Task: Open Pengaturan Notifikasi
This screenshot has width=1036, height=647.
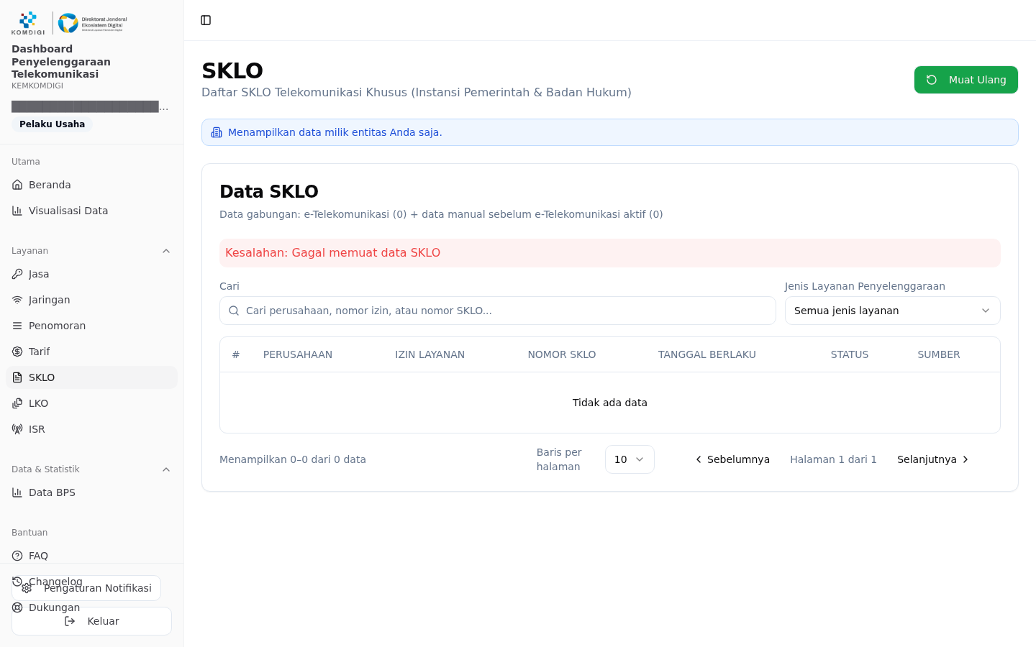Action: [x=86, y=588]
